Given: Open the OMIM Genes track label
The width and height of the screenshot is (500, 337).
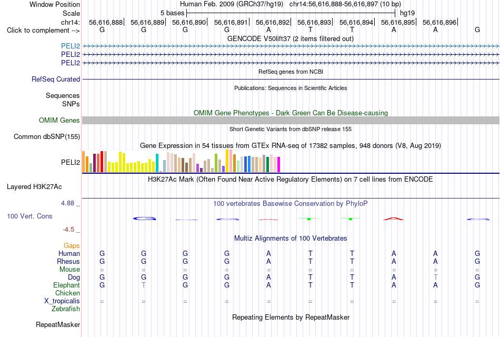Looking at the screenshot, I should (59, 120).
